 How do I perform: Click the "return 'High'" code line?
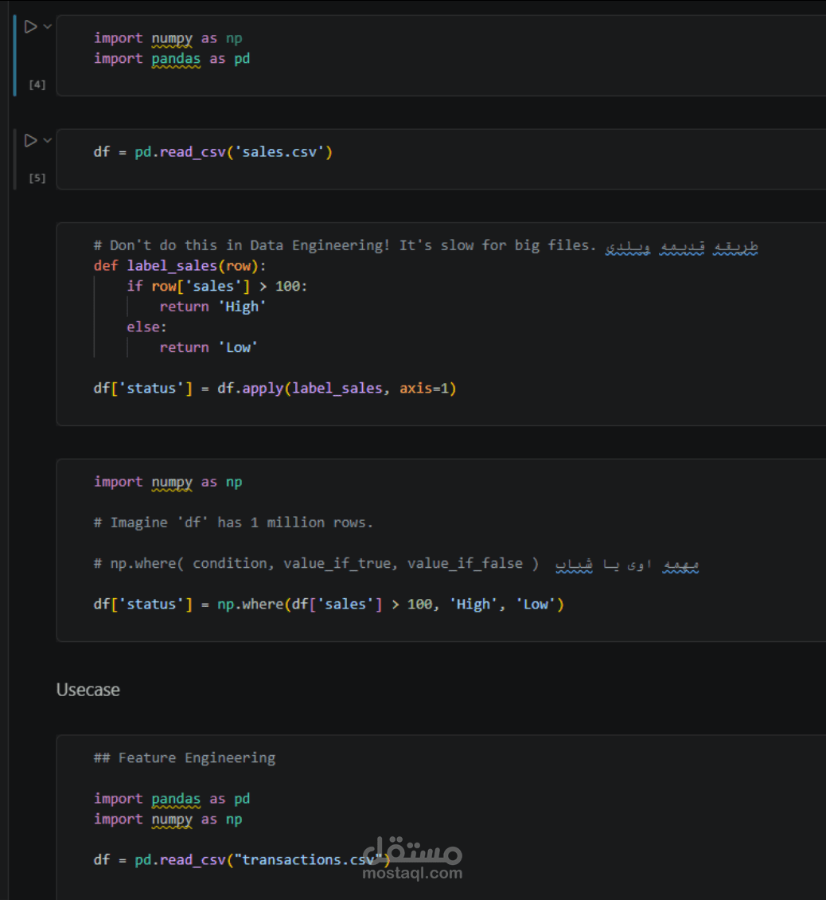212,307
